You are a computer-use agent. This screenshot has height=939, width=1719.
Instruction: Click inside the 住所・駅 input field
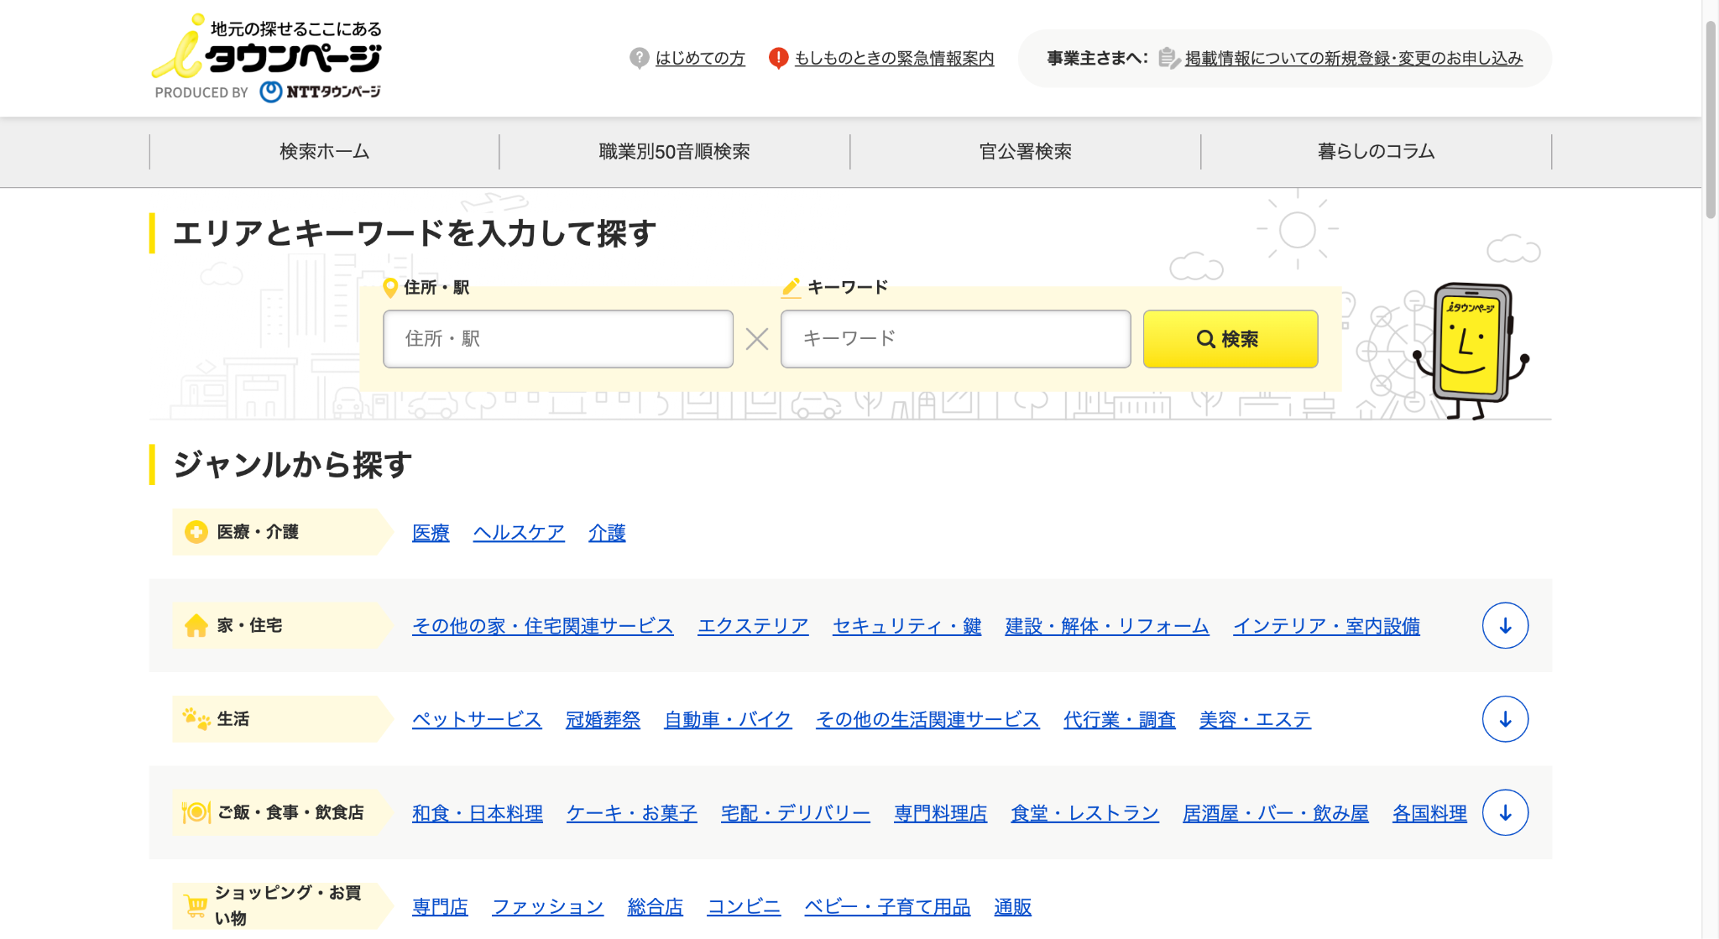(x=556, y=339)
